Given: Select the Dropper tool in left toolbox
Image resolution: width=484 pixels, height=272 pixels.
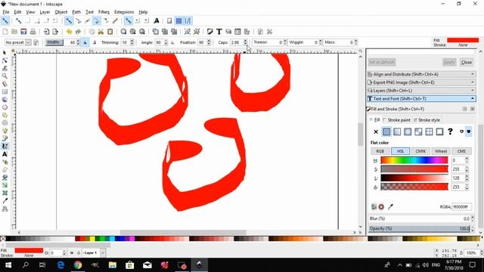Looking at the screenshot, I should tap(5, 201).
